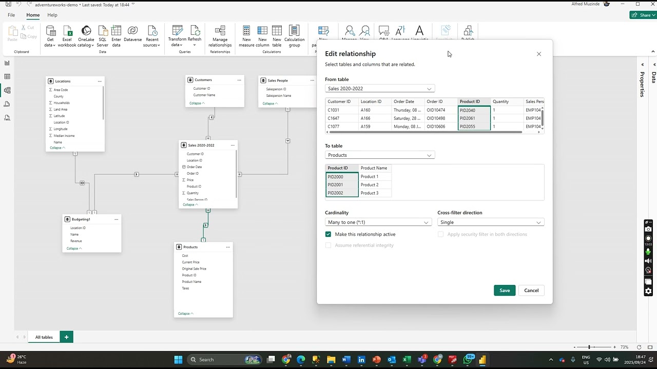This screenshot has width=657, height=369.
Task: Collapse the Locations table card
Action: tap(57, 148)
